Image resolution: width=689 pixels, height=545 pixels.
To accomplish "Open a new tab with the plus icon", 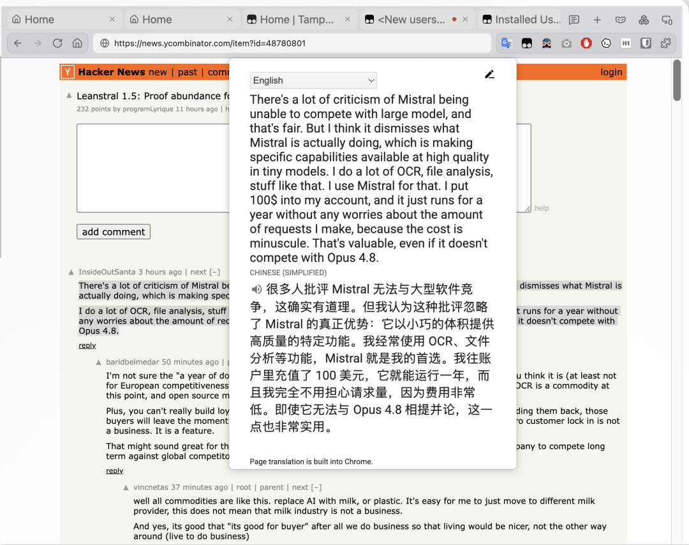I will pos(597,20).
